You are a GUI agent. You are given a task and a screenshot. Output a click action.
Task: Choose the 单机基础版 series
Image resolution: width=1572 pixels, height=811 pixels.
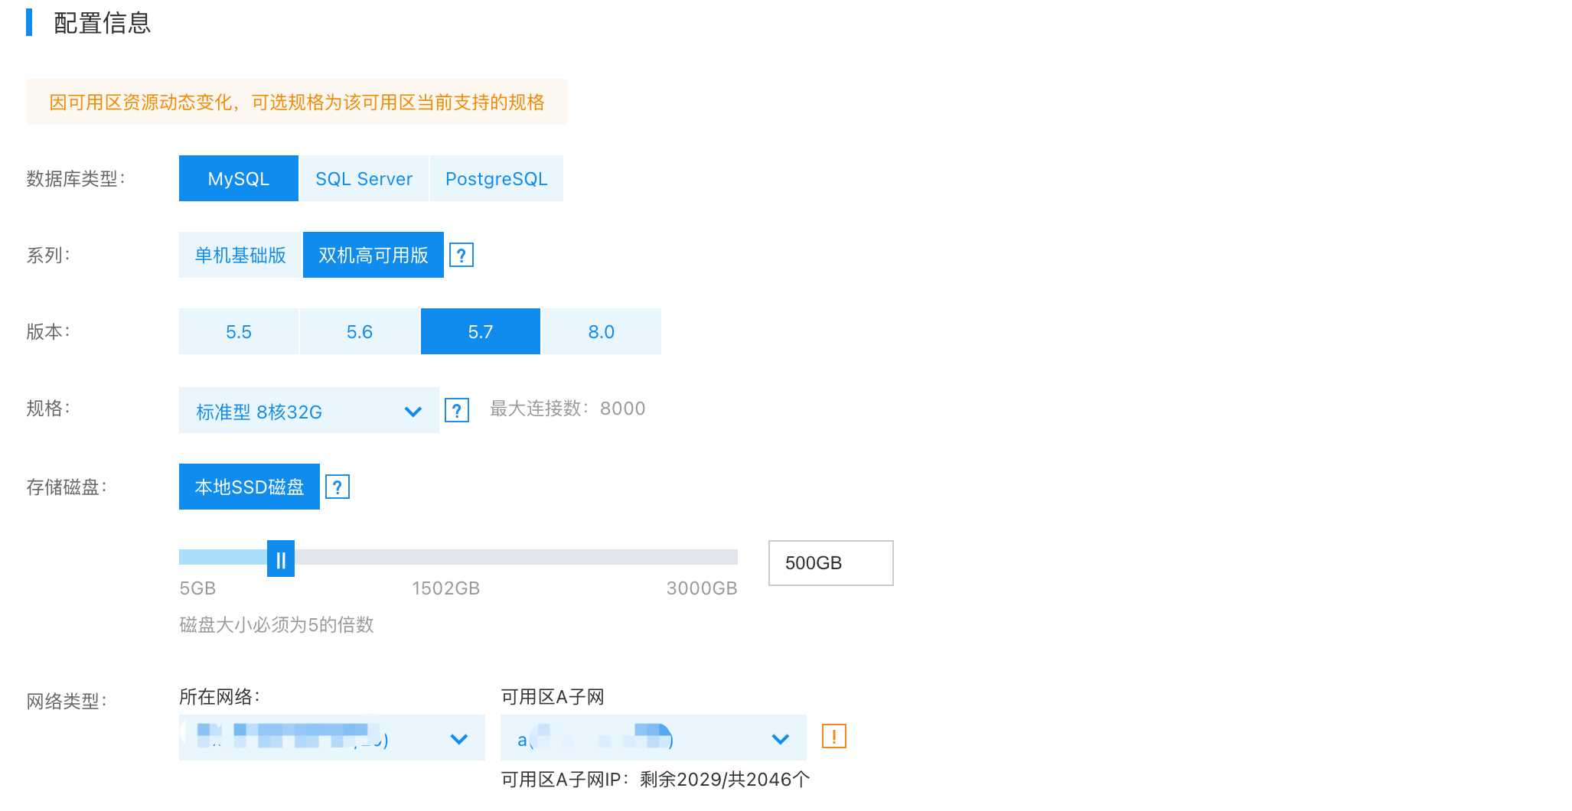click(x=240, y=255)
